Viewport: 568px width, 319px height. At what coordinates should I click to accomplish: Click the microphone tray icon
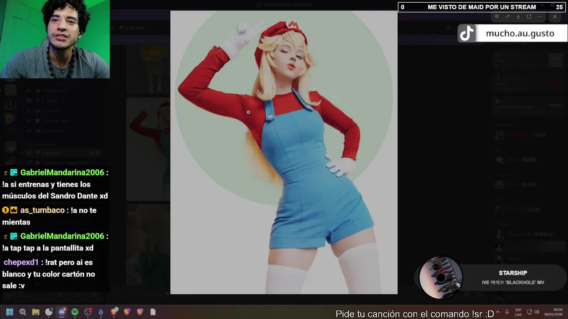point(507,312)
